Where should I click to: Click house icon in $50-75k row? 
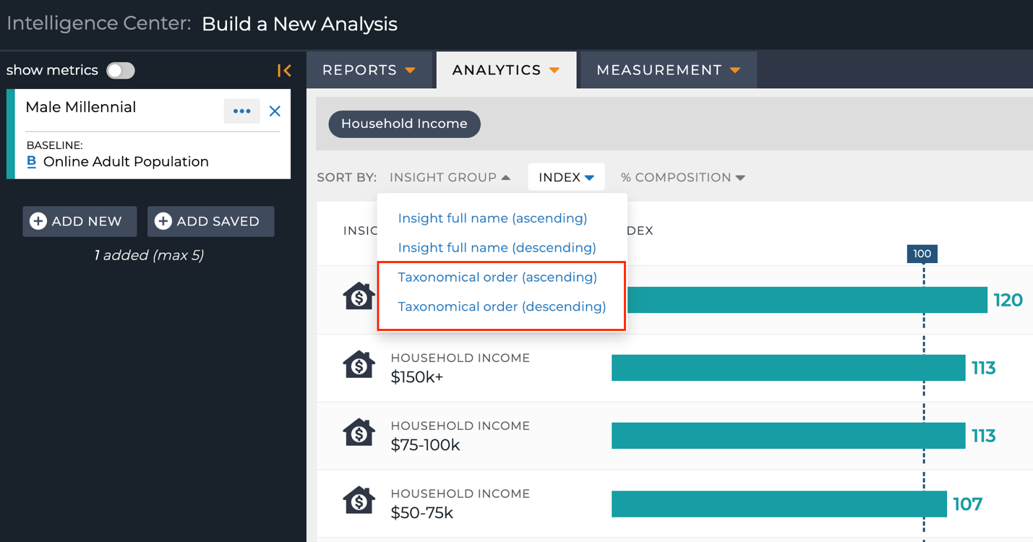pyautogui.click(x=359, y=501)
